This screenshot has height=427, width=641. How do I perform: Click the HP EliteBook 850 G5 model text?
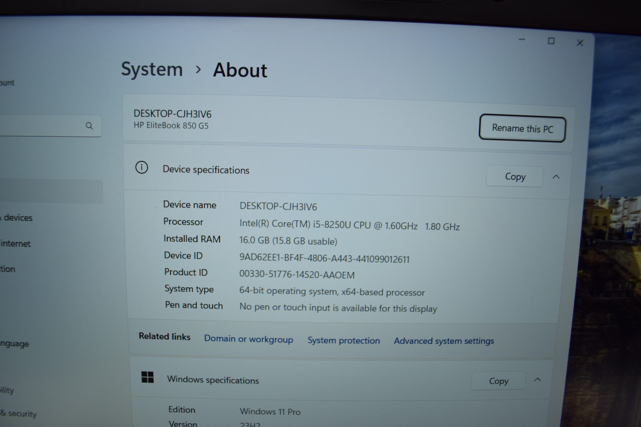coord(171,125)
